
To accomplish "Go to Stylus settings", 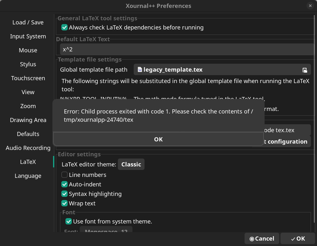I will [28, 64].
